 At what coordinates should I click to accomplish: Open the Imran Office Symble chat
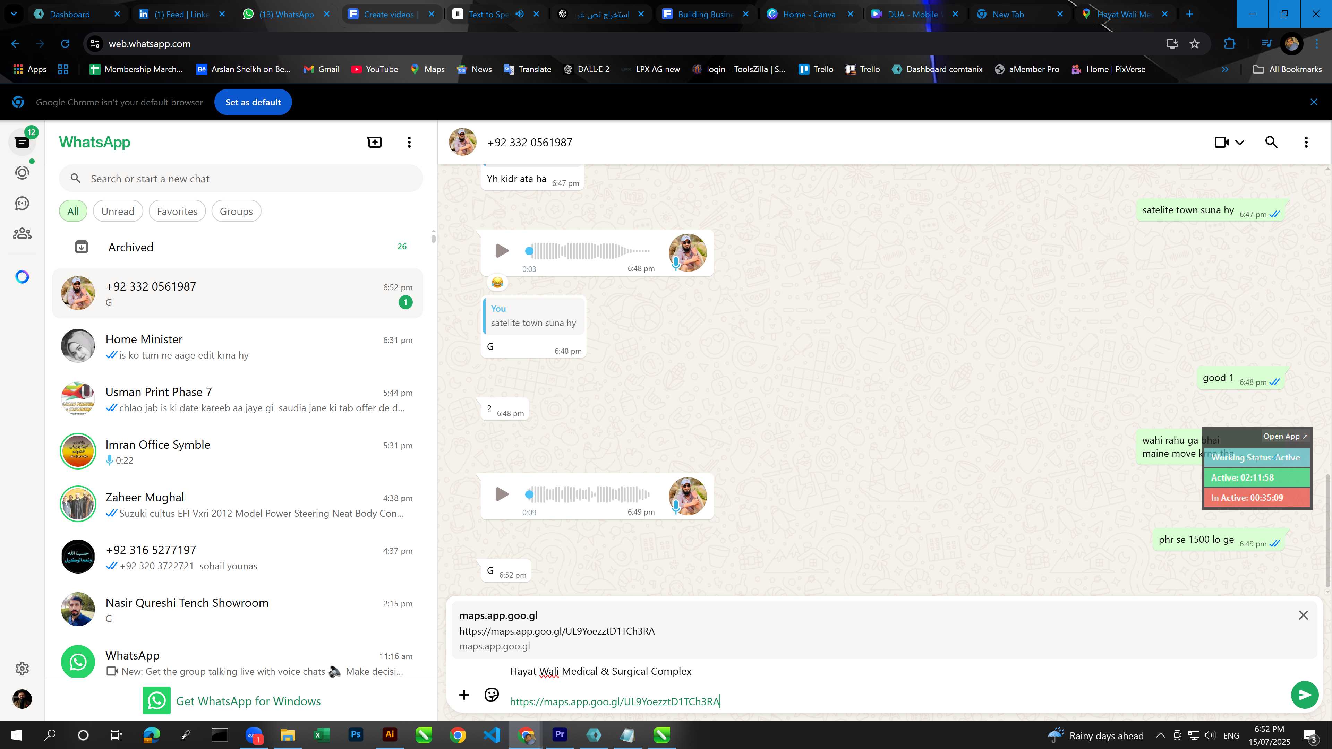click(x=238, y=452)
